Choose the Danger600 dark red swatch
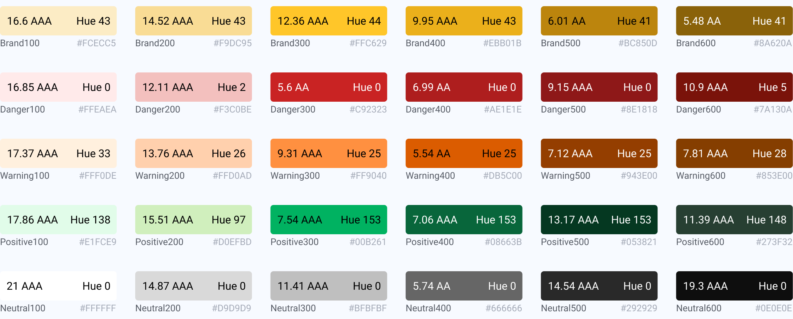 pos(734,87)
